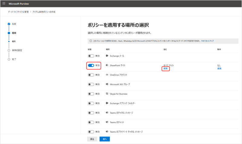
Task: Click 編集 under すべて サイト
Action: pyautogui.click(x=165, y=69)
